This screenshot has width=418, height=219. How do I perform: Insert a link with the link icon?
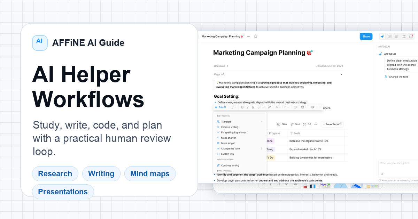coord(269,107)
